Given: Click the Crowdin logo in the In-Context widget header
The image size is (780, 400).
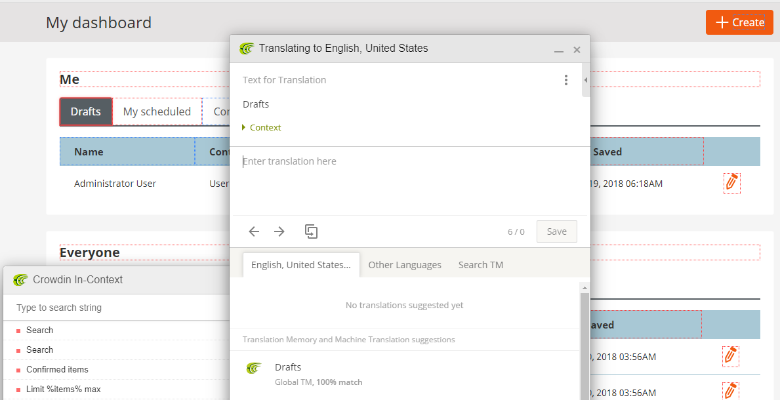Looking at the screenshot, I should [19, 279].
